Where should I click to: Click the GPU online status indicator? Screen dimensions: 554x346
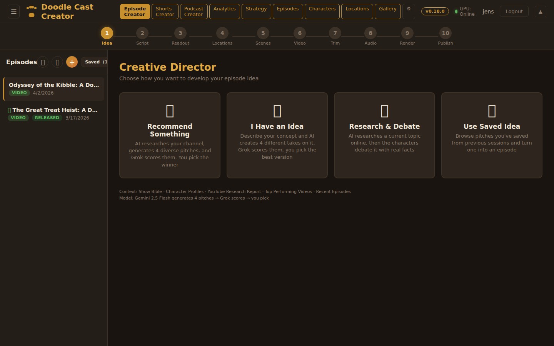465,12
